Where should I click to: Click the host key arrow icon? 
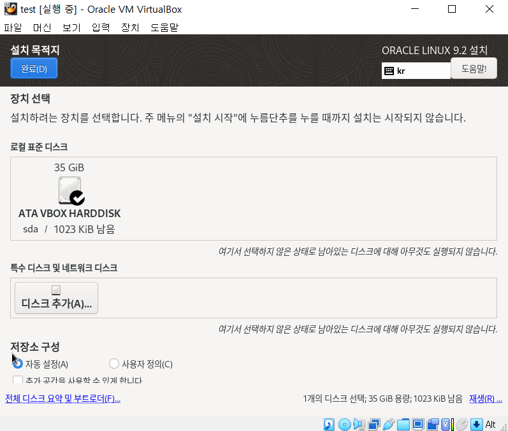click(x=477, y=424)
